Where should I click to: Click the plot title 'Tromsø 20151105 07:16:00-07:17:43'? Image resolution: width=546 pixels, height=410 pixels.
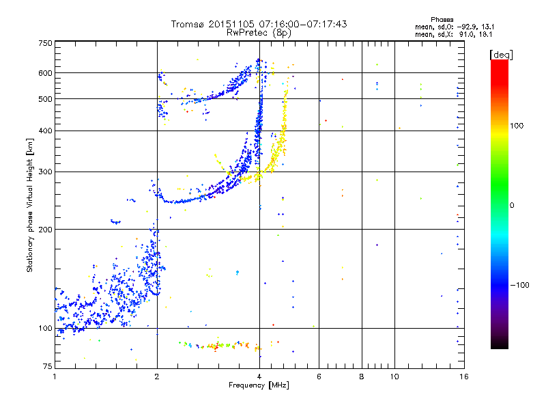coord(259,24)
